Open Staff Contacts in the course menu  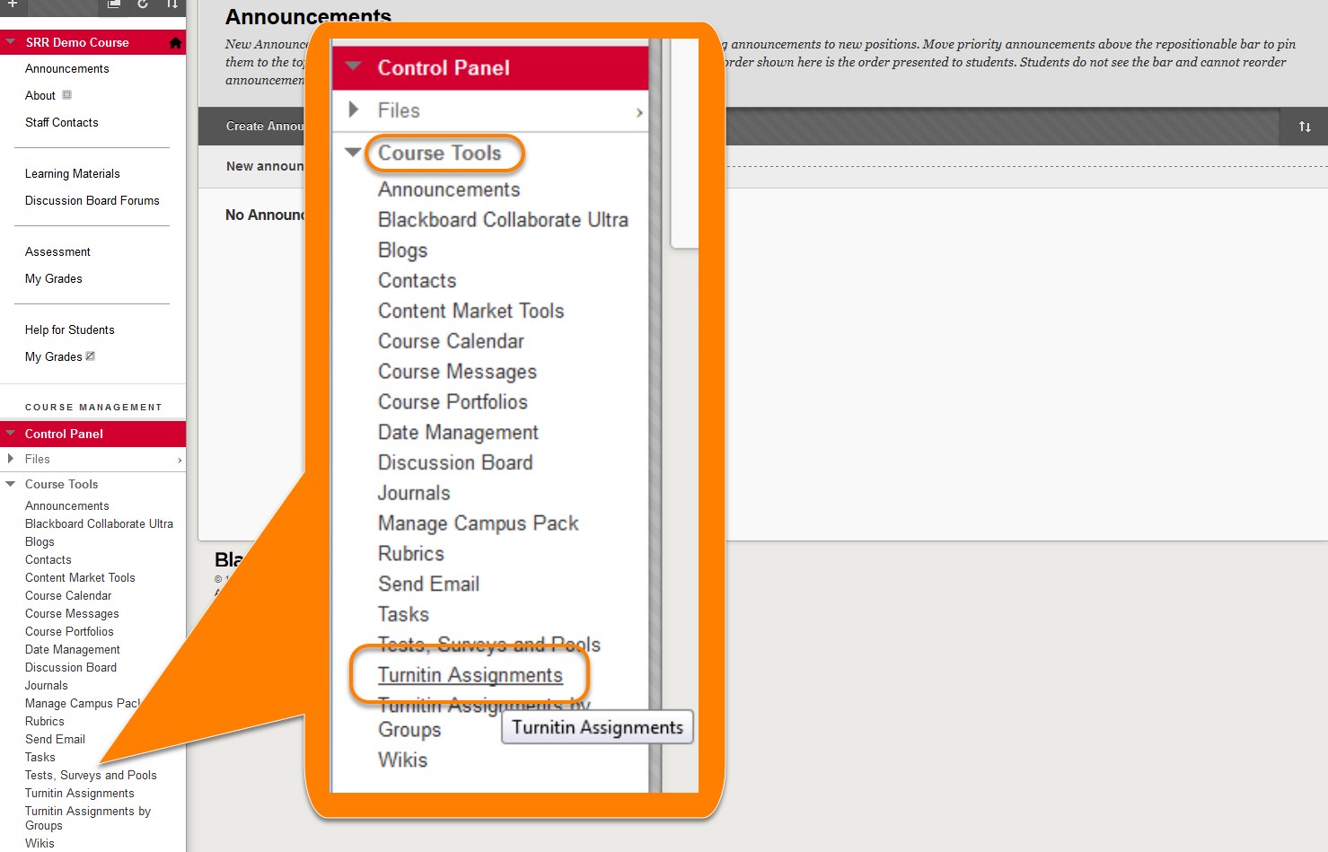click(x=62, y=123)
